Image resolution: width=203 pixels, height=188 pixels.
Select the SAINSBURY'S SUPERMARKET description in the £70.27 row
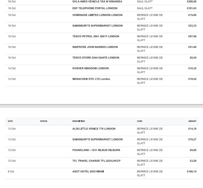point(98,139)
